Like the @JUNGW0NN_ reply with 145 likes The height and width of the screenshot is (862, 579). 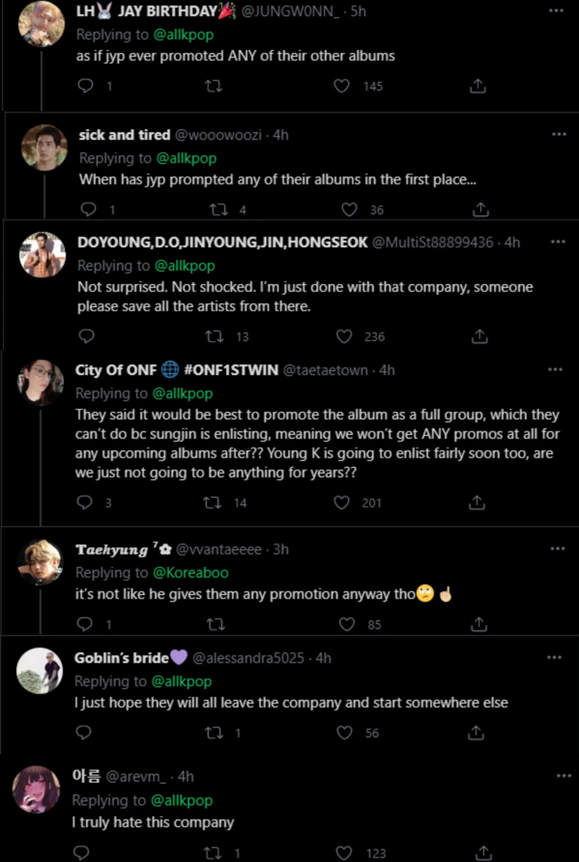coord(341,86)
